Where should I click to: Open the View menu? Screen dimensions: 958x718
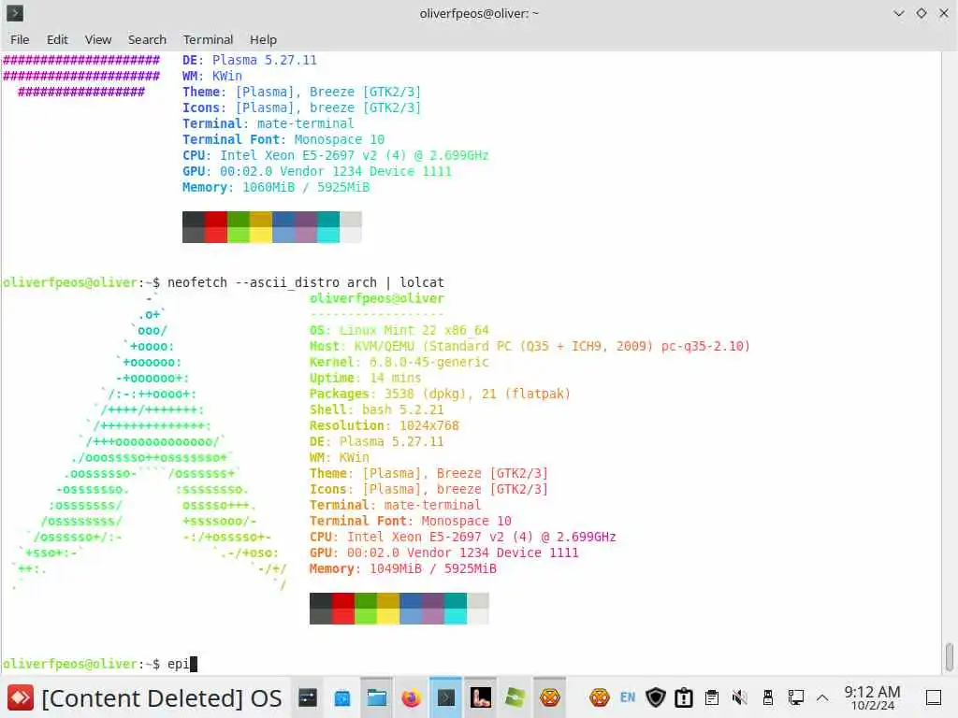pyautogui.click(x=97, y=39)
